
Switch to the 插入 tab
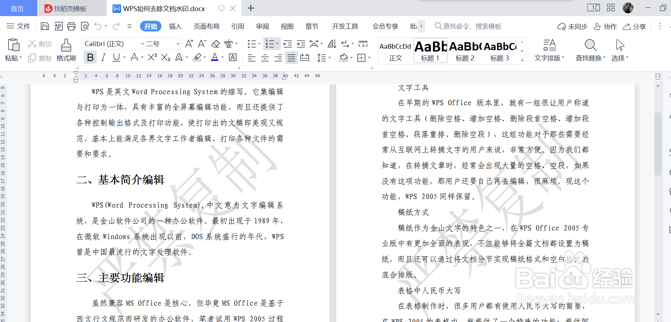tap(175, 26)
